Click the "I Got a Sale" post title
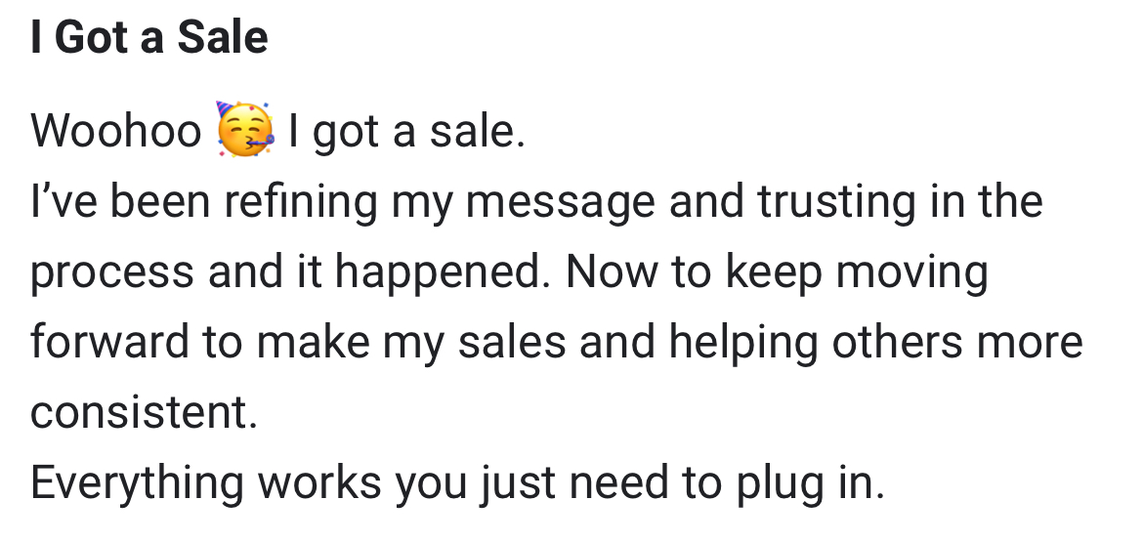Viewport: 1143px width, 542px height. click(x=148, y=38)
